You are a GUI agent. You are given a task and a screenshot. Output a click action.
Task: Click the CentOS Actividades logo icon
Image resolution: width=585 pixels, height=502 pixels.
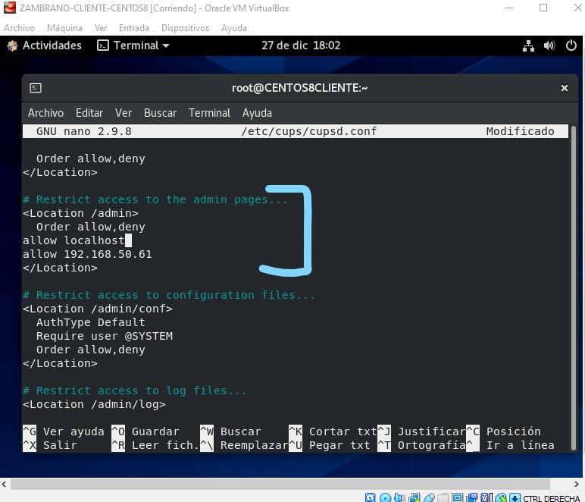tap(12, 45)
